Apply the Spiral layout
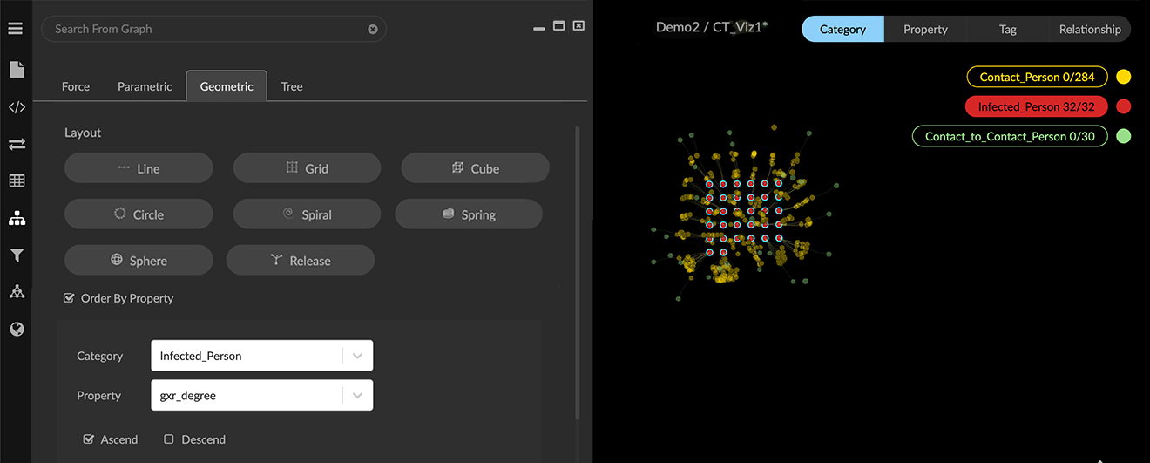1150x463 pixels. (307, 214)
